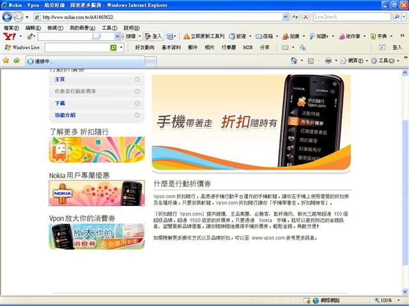The height and width of the screenshot is (306, 409).
Task: Click the Yahoo toolbar search input
Action: pos(77,36)
